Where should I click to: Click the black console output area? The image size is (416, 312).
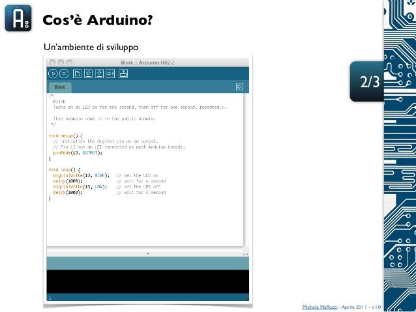tap(148, 281)
